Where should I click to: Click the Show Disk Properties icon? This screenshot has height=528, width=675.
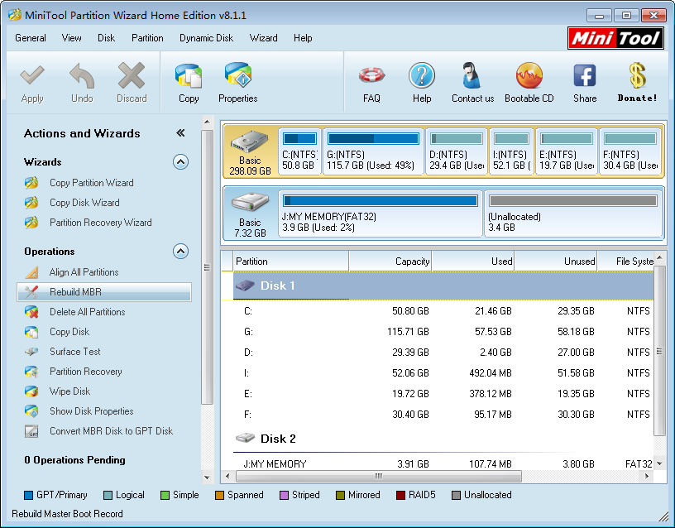(x=31, y=410)
